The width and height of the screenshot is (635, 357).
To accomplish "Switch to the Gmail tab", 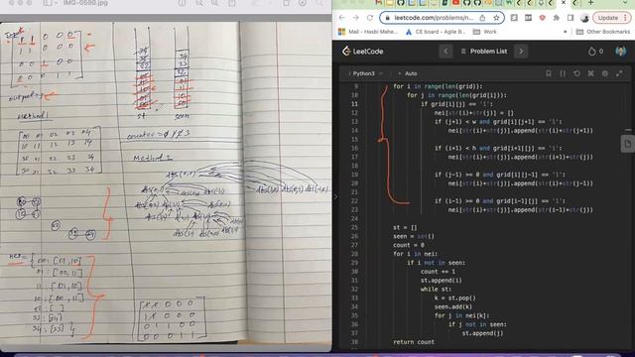I will (379, 3).
